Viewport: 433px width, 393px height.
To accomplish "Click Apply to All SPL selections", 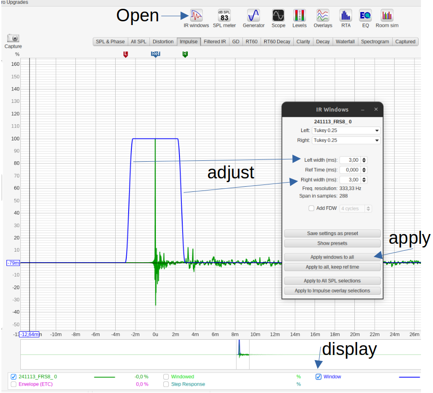I will click(x=332, y=281).
